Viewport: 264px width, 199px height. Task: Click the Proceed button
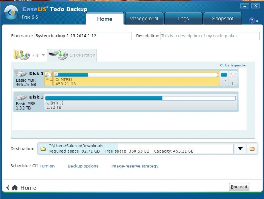click(239, 187)
